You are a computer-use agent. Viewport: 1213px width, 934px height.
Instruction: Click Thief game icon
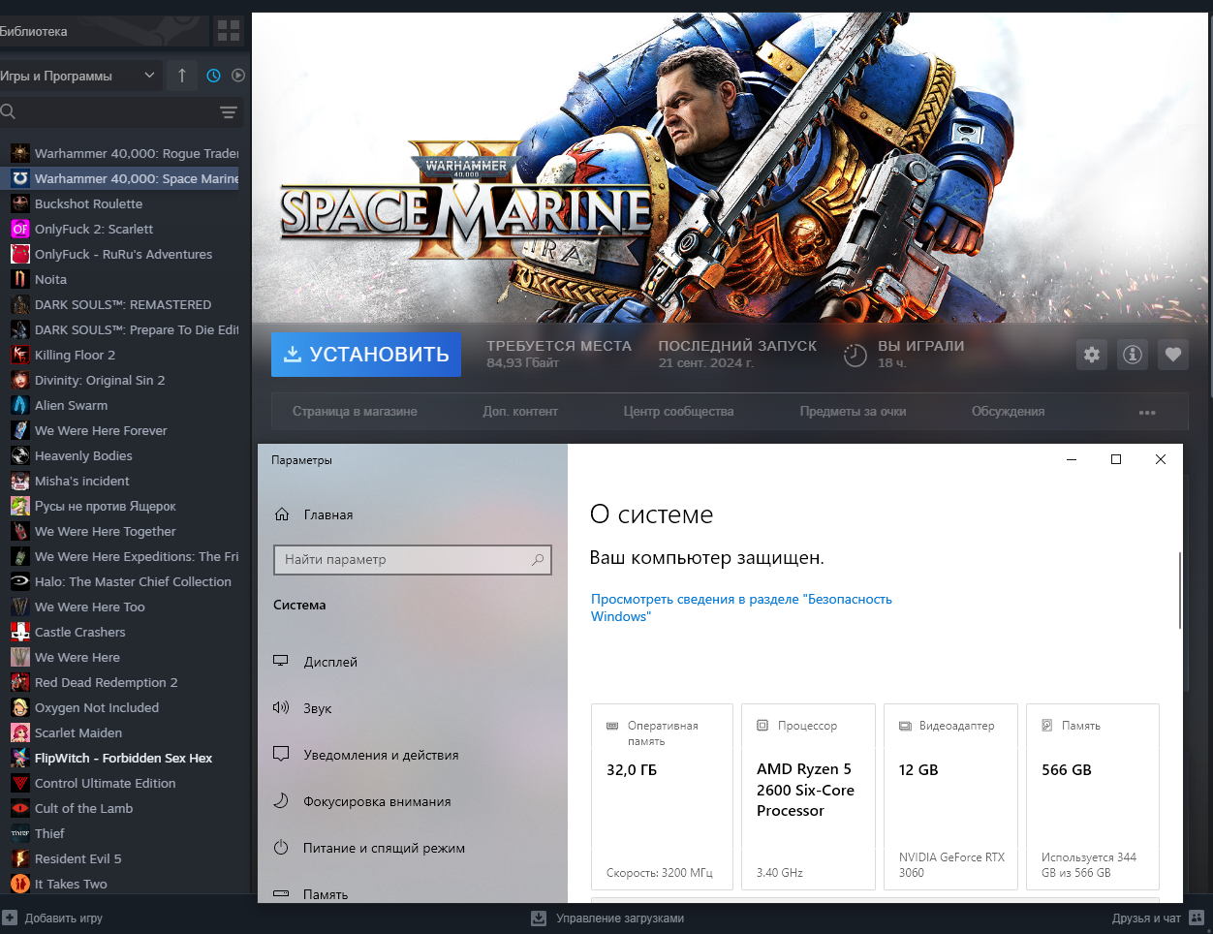coord(20,833)
